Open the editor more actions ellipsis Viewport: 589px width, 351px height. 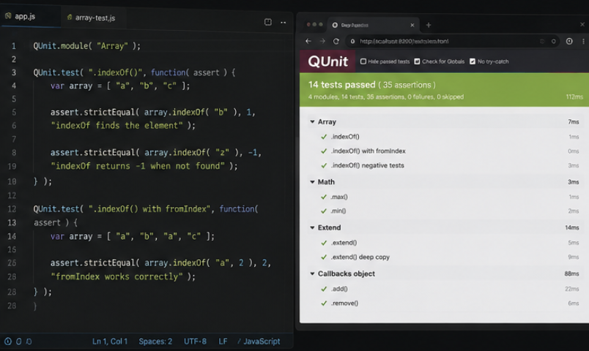(x=284, y=23)
